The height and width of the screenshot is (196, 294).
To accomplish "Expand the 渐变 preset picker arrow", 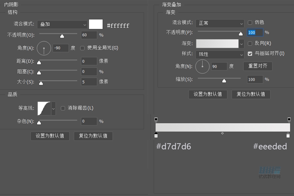I will pyautogui.click(x=241, y=44).
